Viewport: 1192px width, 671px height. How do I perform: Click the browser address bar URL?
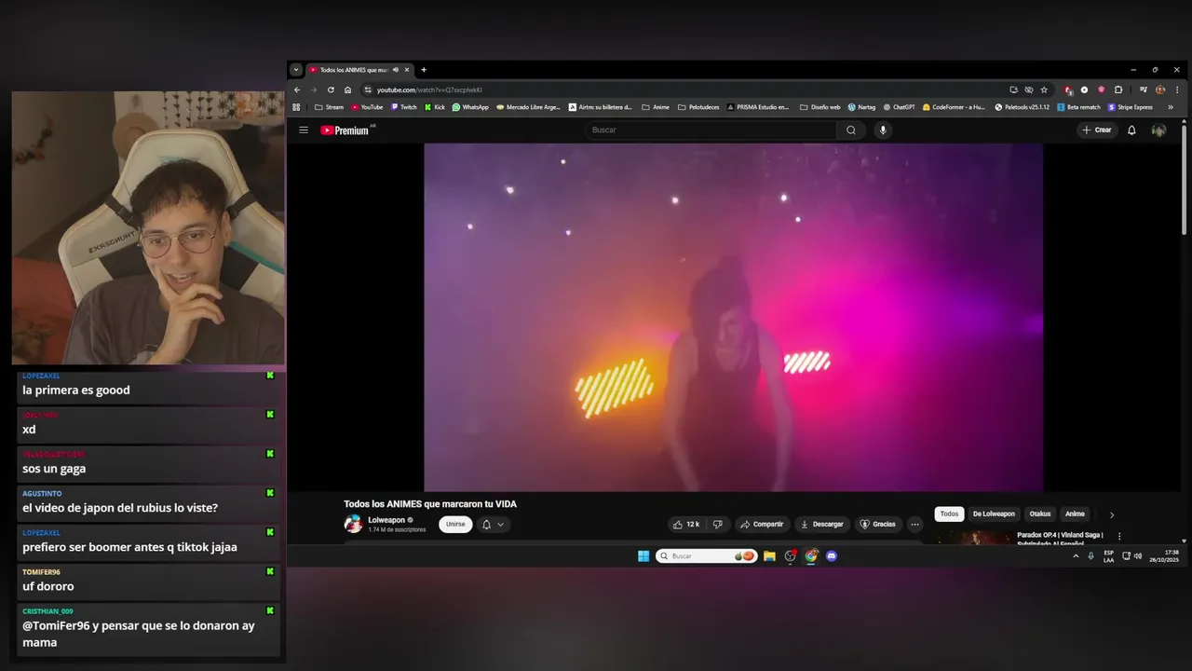tap(429, 89)
